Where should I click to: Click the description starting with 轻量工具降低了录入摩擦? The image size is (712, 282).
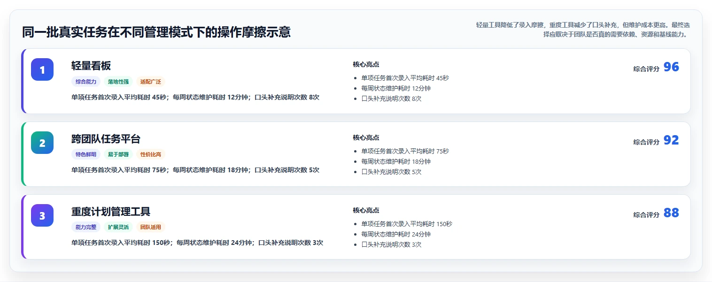click(583, 30)
